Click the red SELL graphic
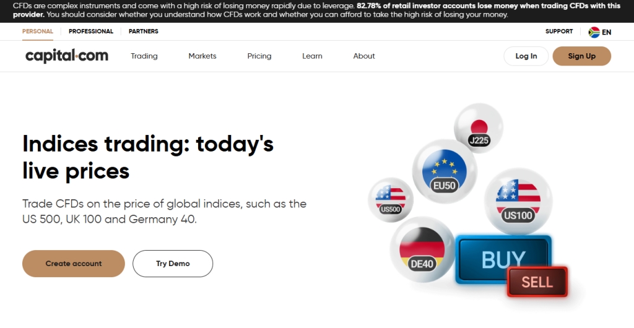This screenshot has width=634, height=328. (537, 283)
